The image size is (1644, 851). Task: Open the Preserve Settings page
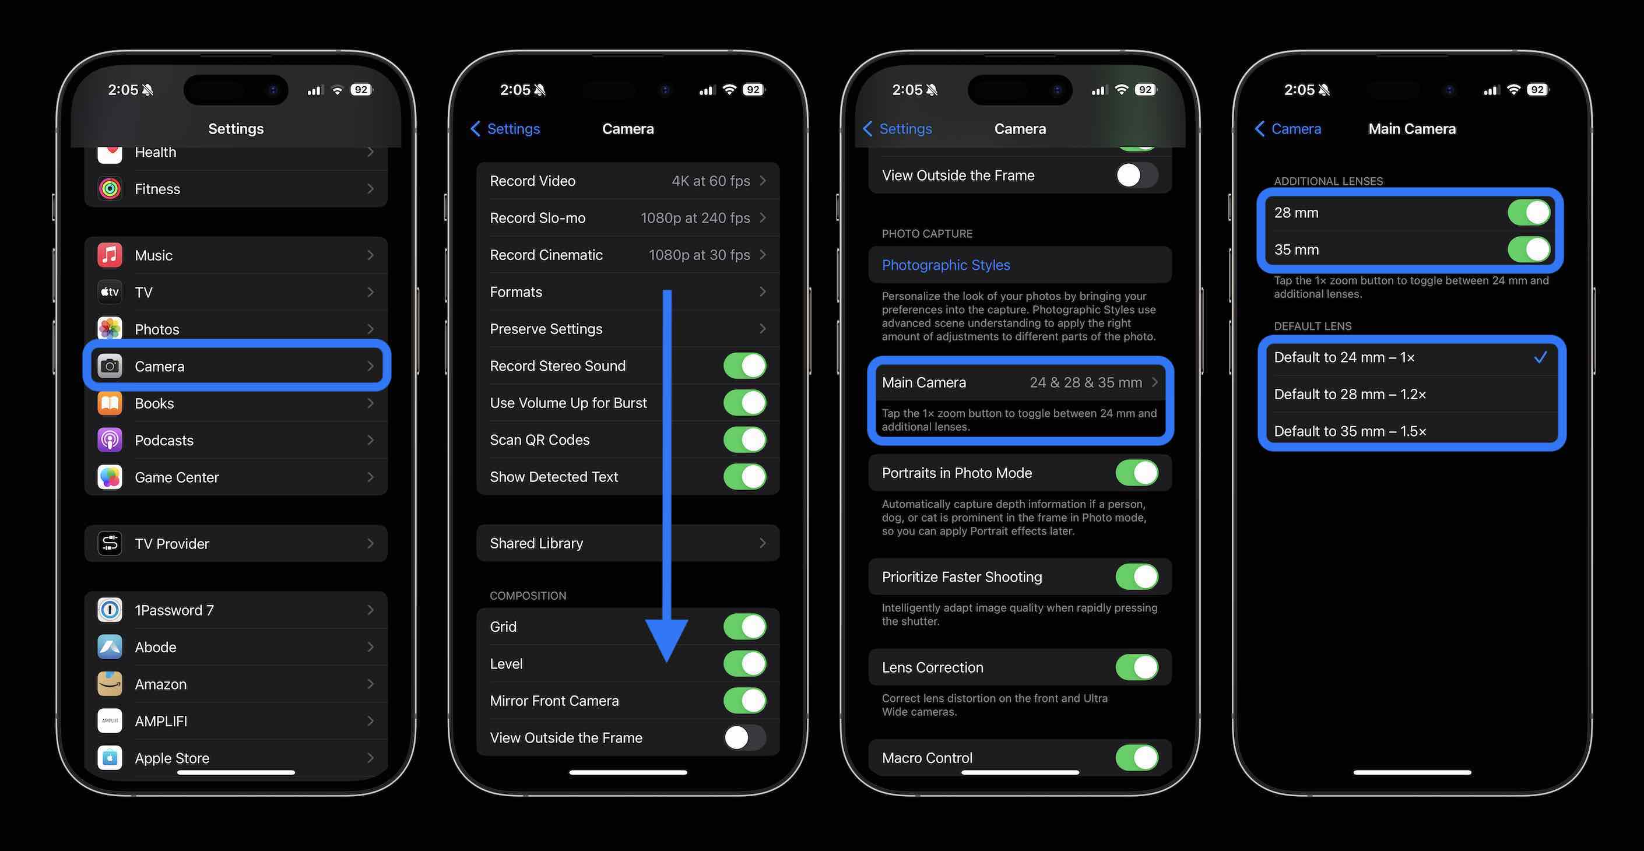[627, 328]
